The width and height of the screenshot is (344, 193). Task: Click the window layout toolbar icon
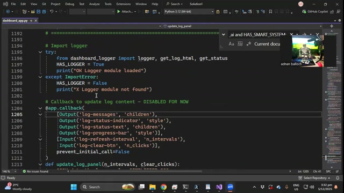click(x=225, y=11)
